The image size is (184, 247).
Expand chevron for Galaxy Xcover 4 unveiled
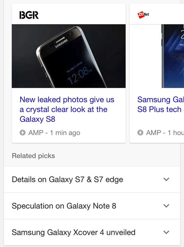pyautogui.click(x=166, y=232)
